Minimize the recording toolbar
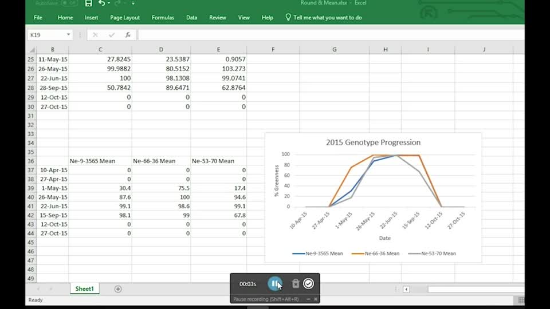 click(308, 299)
